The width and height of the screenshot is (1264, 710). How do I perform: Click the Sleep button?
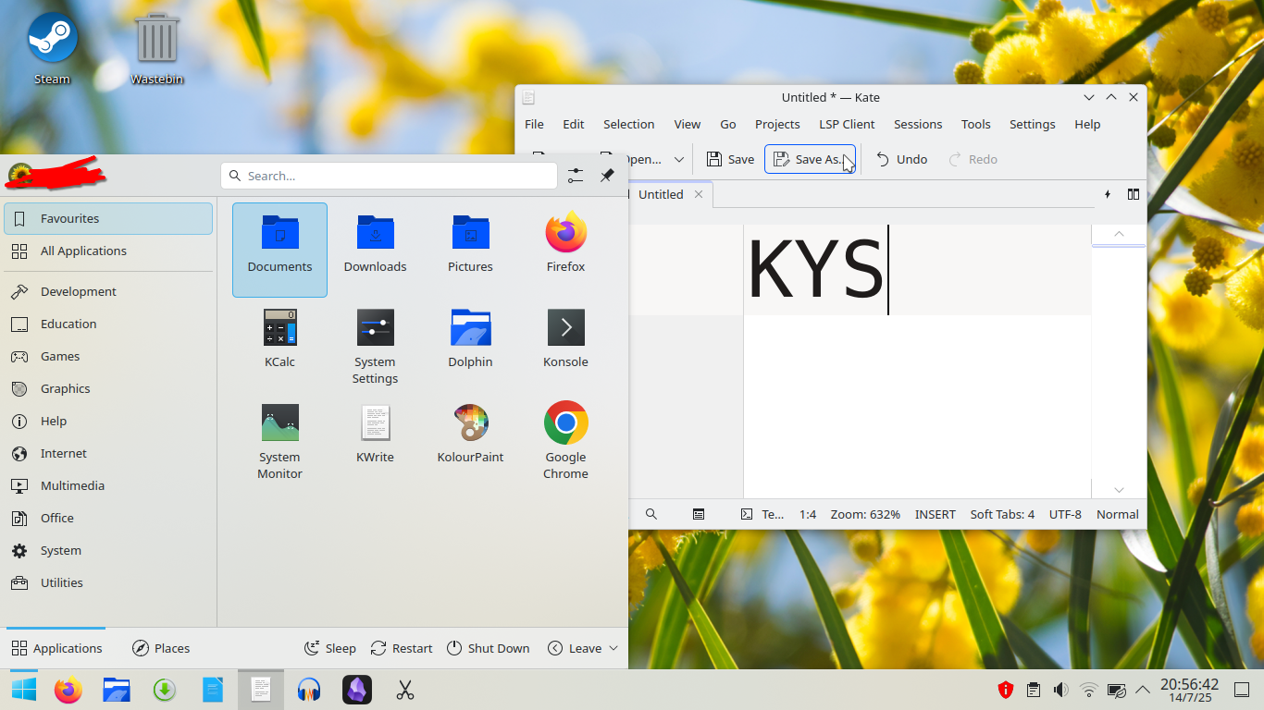tap(330, 648)
